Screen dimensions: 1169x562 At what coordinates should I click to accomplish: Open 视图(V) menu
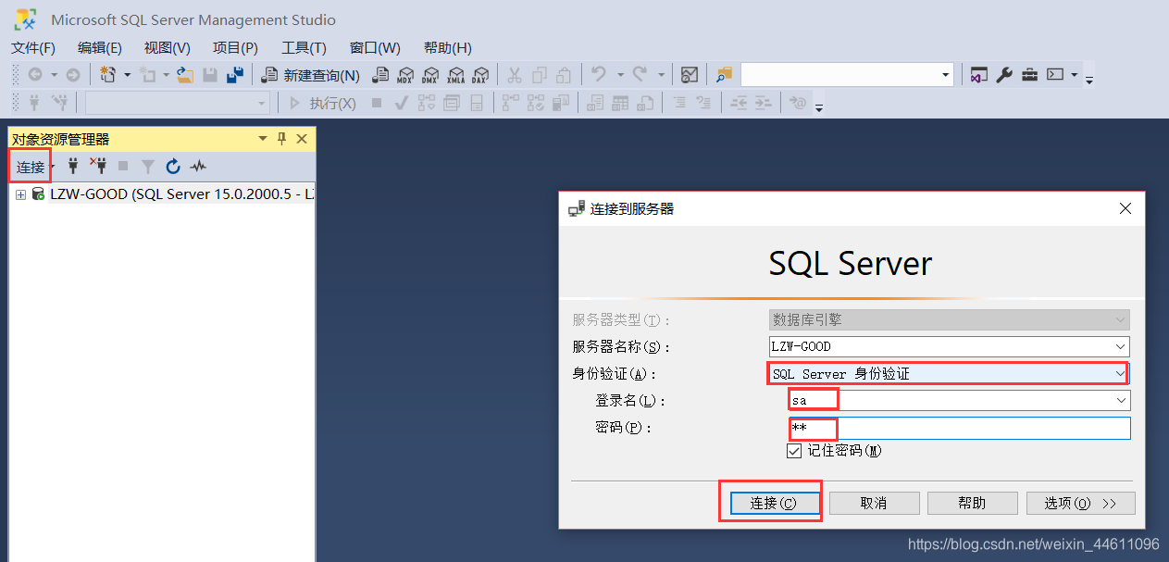point(168,48)
